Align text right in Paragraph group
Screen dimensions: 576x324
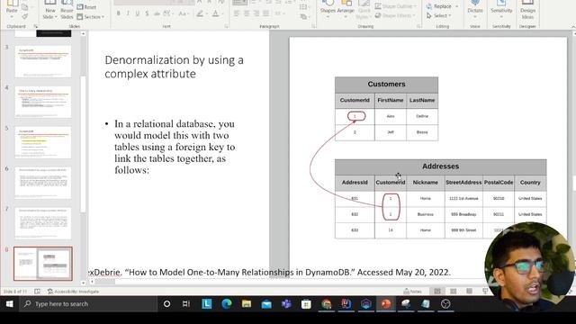[x=256, y=13]
